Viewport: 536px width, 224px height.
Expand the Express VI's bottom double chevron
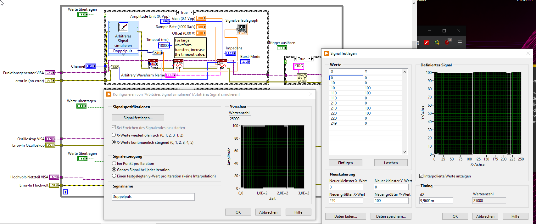coord(123,55)
